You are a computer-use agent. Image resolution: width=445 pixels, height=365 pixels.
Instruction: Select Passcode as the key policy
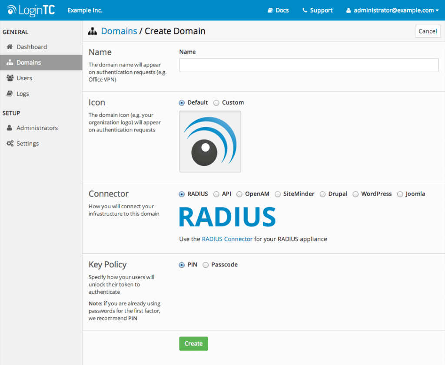coord(205,265)
